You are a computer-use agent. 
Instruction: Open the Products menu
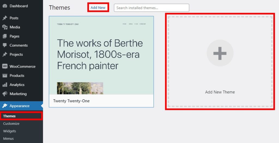click(21, 75)
